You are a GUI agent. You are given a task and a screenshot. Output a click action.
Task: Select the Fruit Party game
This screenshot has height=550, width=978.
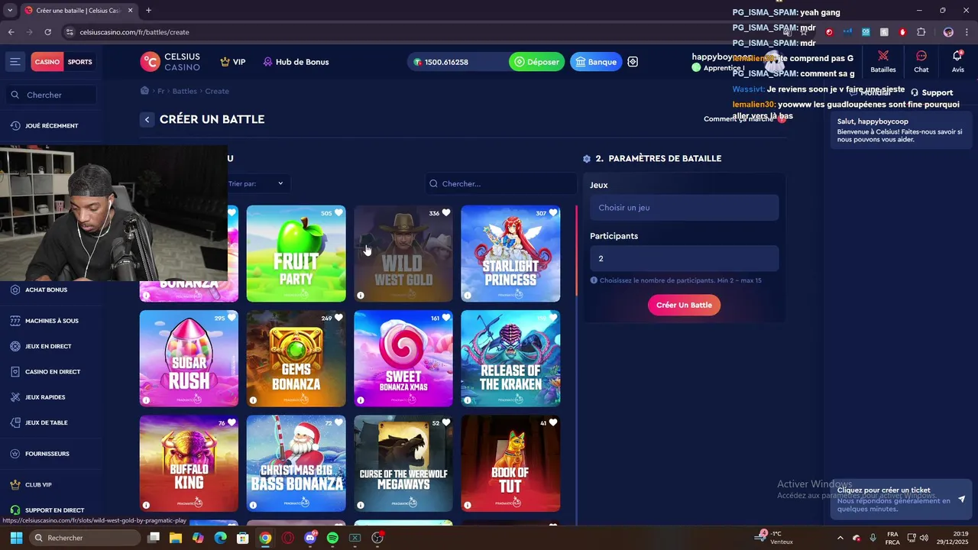(x=296, y=254)
